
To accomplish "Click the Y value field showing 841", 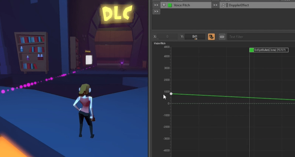I will point(195,37).
